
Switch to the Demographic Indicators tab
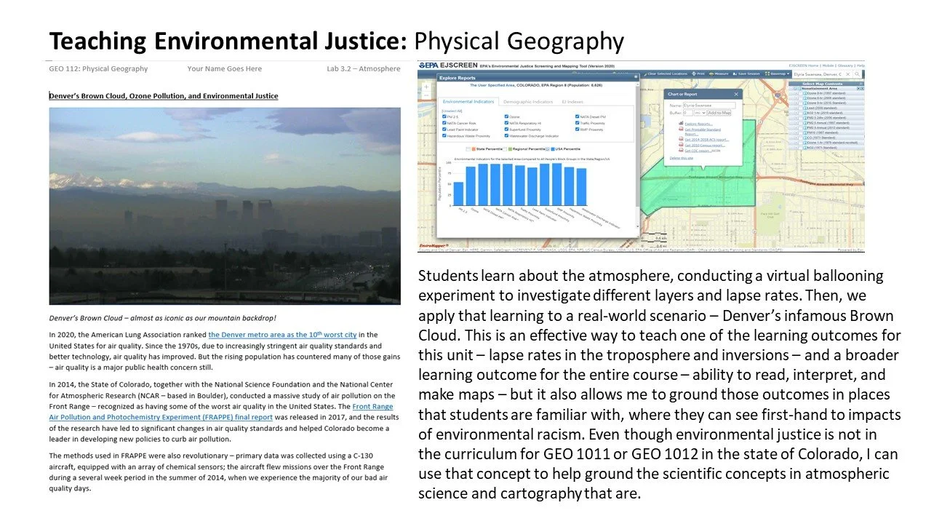pos(528,102)
